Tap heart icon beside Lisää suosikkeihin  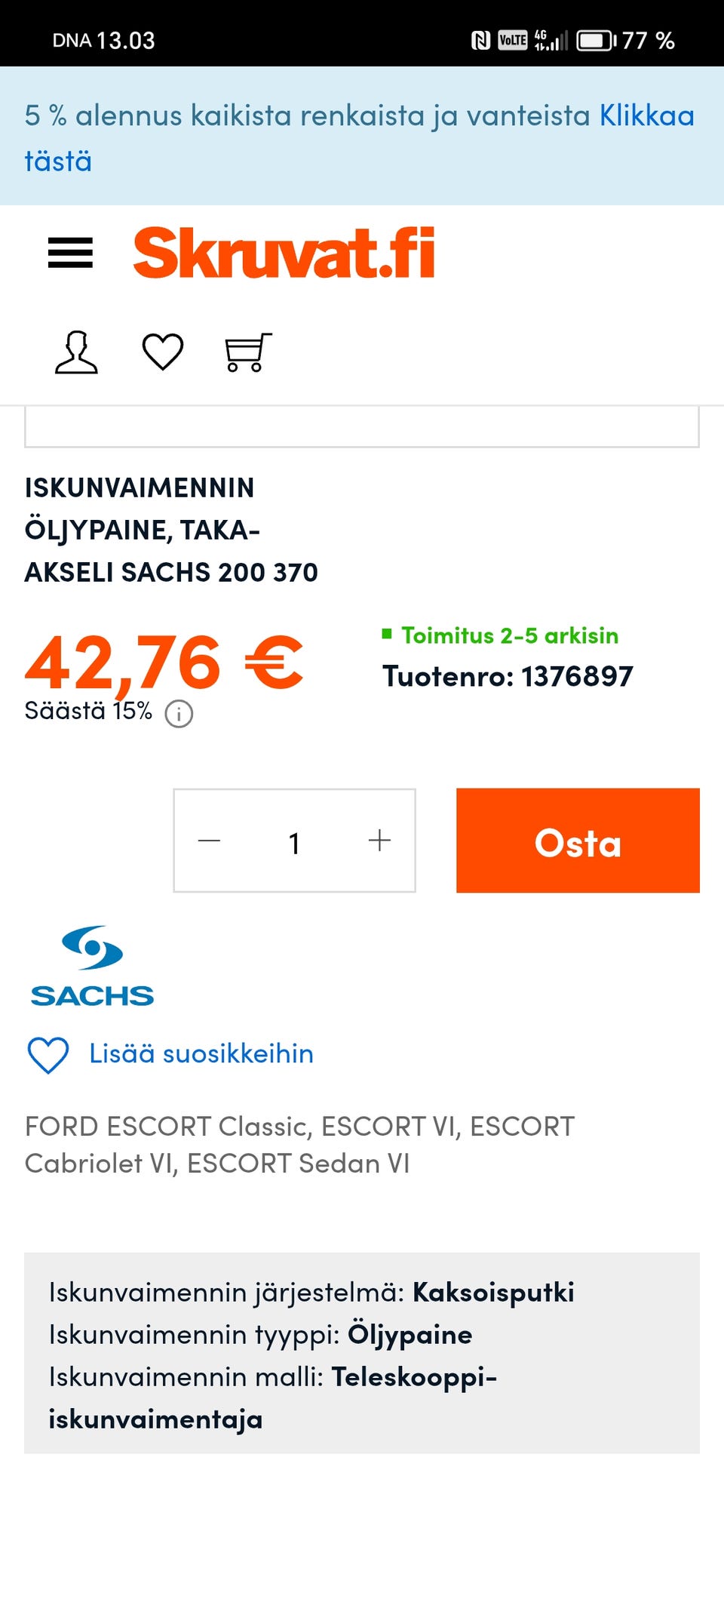pyautogui.click(x=48, y=1054)
